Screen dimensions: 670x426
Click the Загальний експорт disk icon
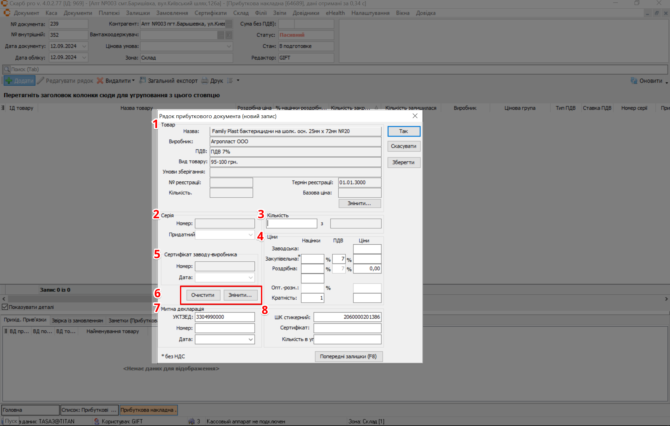click(142, 80)
